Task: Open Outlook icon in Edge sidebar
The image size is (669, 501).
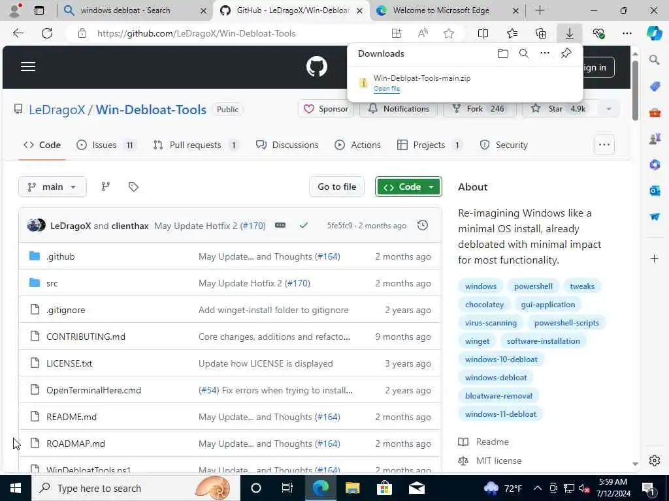Action: 655,190
